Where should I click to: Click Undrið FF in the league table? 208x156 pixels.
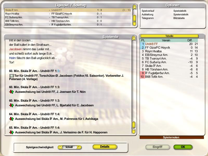point(151,44)
